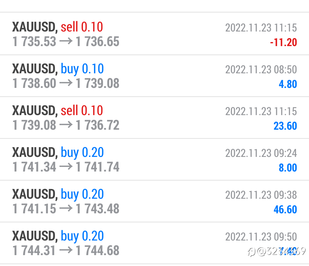Select the 8.00 profit value
The height and width of the screenshot is (266, 309).
click(x=288, y=168)
